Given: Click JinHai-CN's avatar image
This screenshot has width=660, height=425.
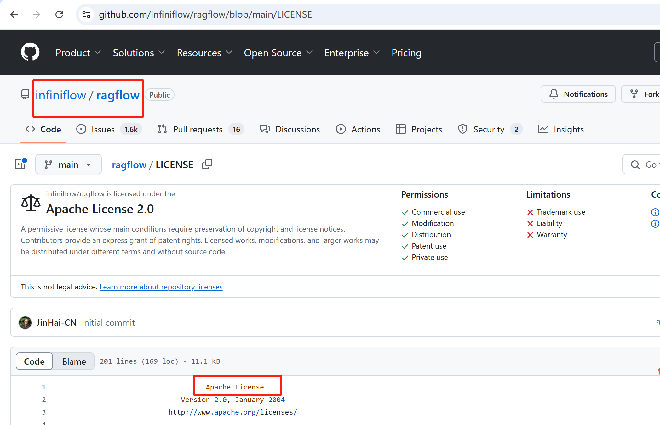Looking at the screenshot, I should pos(25,323).
